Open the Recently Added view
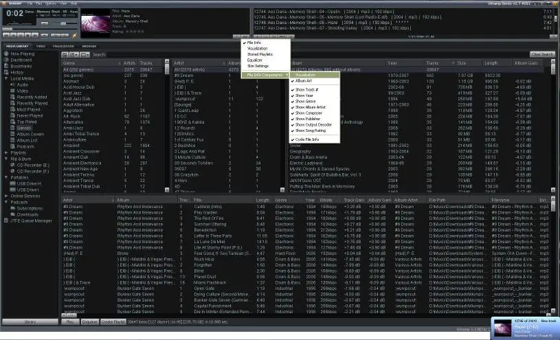 32,97
